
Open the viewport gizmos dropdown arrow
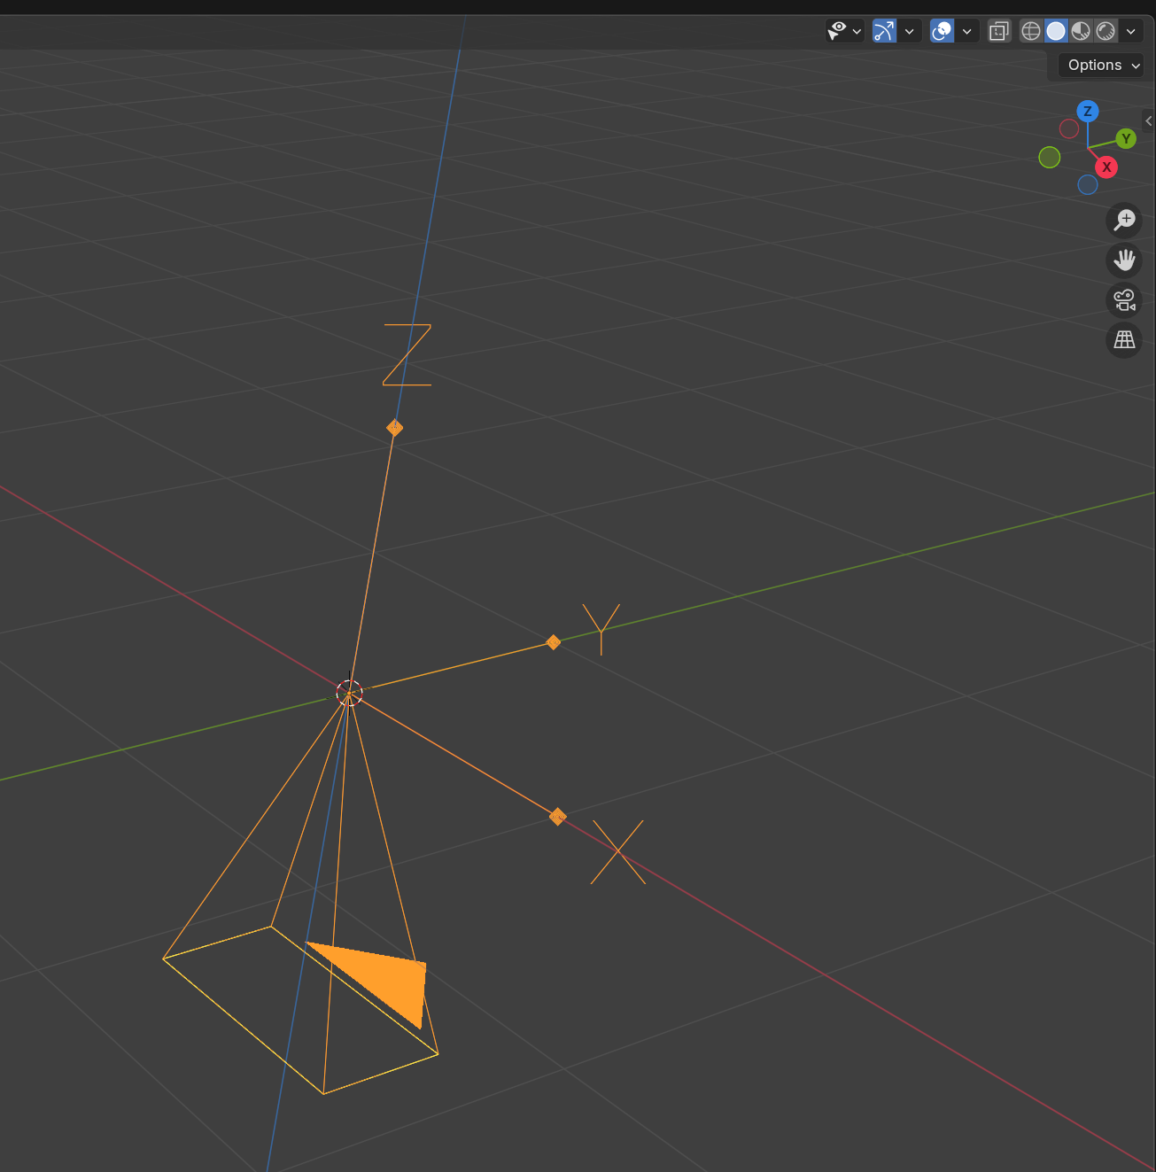pyautogui.click(x=909, y=31)
